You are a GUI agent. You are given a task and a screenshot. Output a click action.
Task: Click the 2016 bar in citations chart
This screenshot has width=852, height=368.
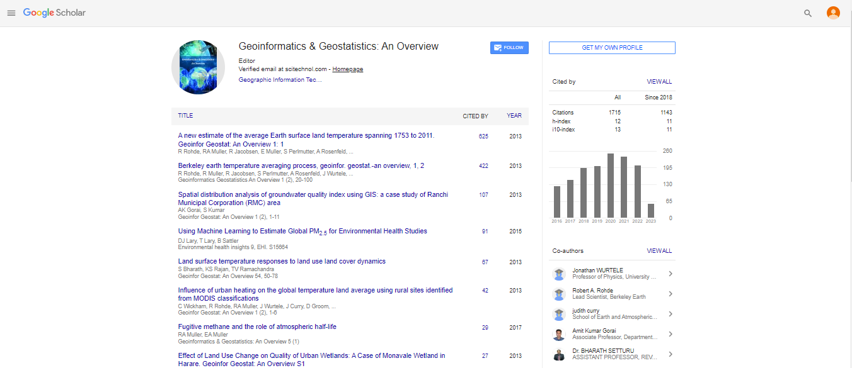(x=557, y=202)
